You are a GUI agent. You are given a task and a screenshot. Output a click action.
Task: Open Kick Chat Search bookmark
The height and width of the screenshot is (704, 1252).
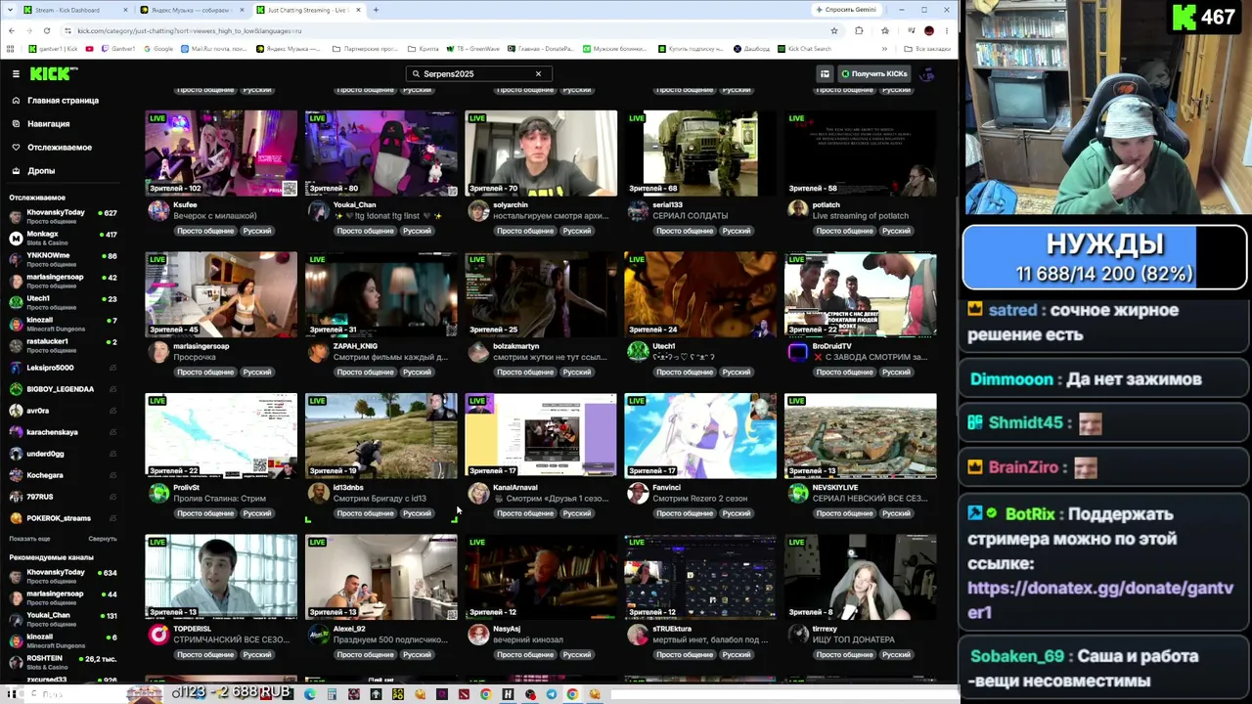[805, 49]
